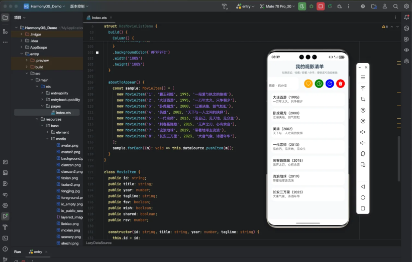The height and width of the screenshot is (262, 412).
Task: Select avatar.png in the media folder
Action: (70, 145)
